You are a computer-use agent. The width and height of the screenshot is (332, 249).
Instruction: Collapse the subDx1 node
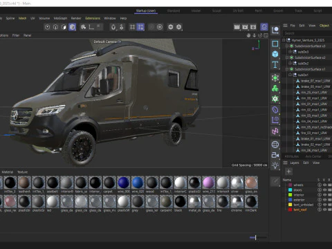[290, 75]
